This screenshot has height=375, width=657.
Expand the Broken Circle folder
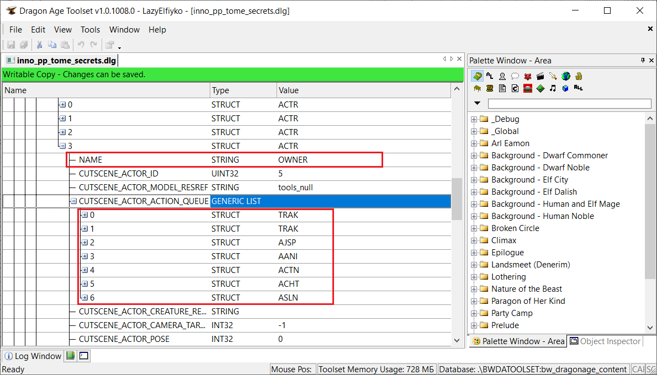pos(474,228)
